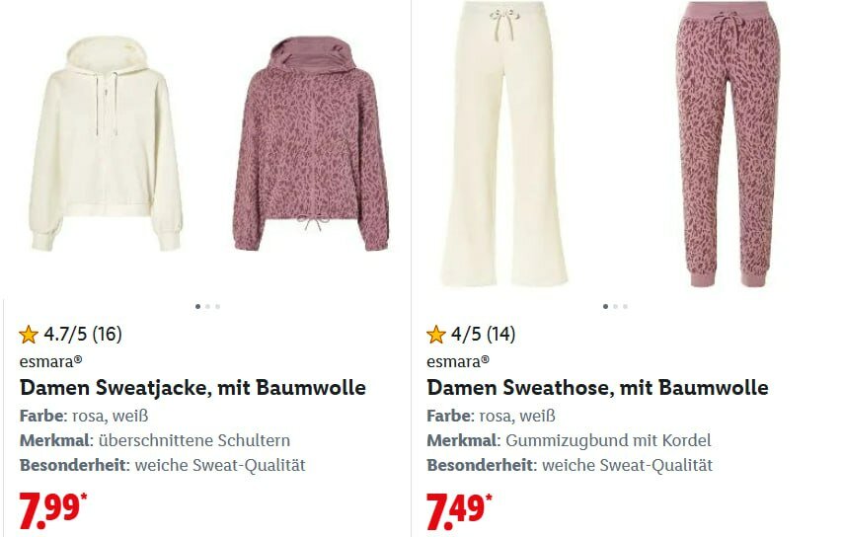Open Damen Sweatjacke, mit Baumwolle title

[192, 387]
